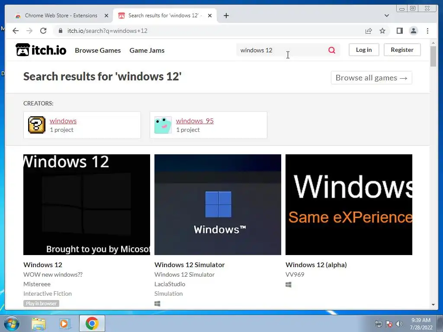This screenshot has height=332, width=443.
Task: Click the Windows 12 game thumbnail
Action: point(87,204)
